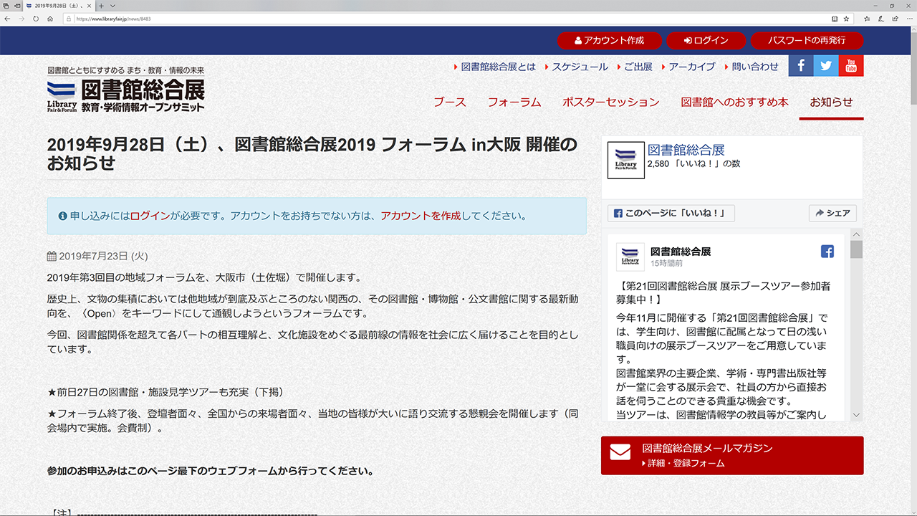Screen dimensions: 917x516
Task: Open 図書館総合展メールマガジン banner
Action: 732,455
